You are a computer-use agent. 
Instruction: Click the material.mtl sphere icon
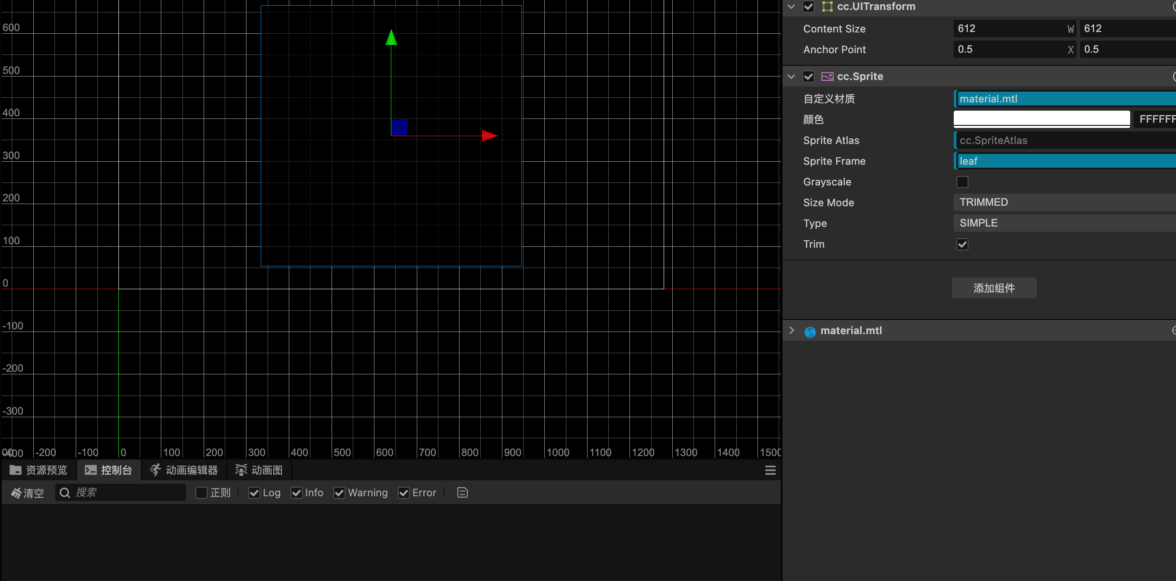[x=810, y=331]
